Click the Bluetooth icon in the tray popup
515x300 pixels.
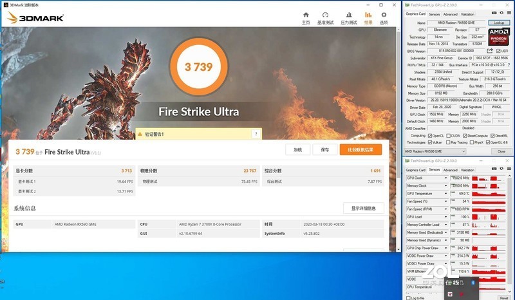473,282
